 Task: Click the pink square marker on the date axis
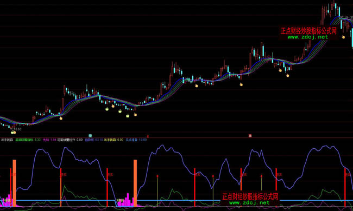[250, 136]
